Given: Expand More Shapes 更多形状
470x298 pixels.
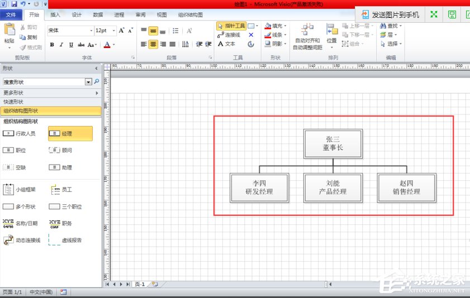Looking at the screenshot, I should coord(51,93).
